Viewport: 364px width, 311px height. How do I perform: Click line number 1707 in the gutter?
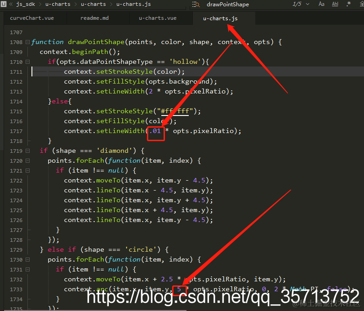(16, 32)
